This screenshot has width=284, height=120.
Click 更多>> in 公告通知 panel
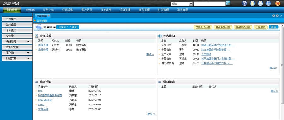pyautogui.click(x=274, y=68)
